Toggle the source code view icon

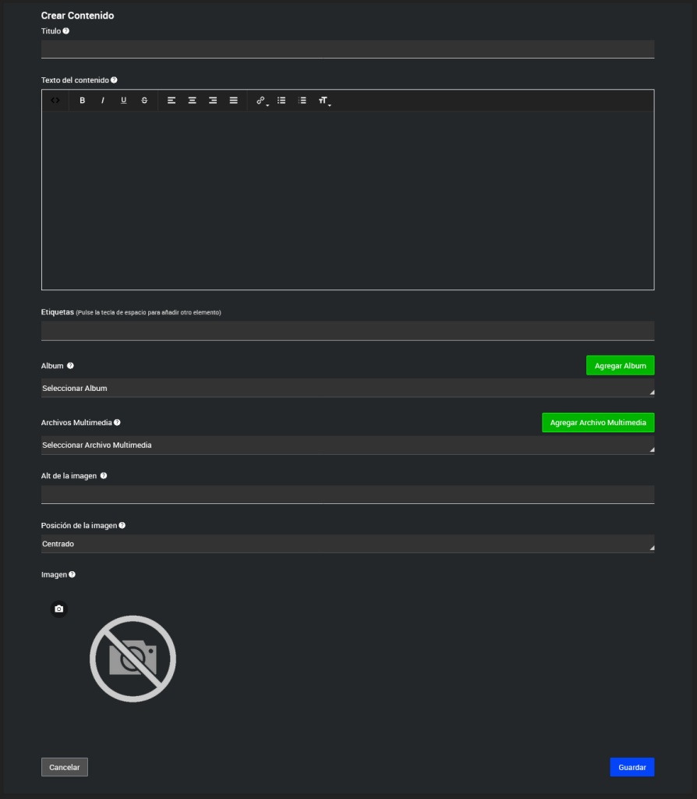(x=55, y=101)
